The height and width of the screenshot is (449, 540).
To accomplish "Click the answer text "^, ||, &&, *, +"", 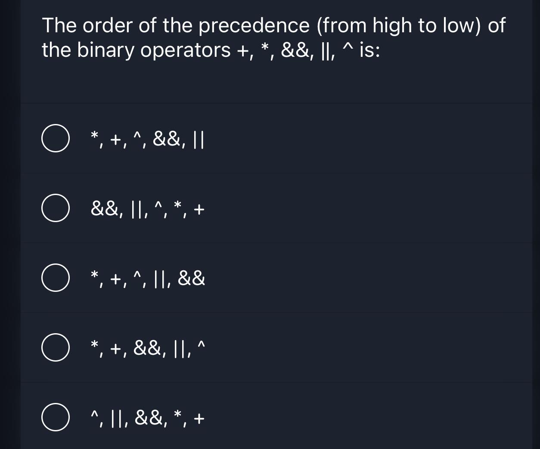I will coord(146,417).
